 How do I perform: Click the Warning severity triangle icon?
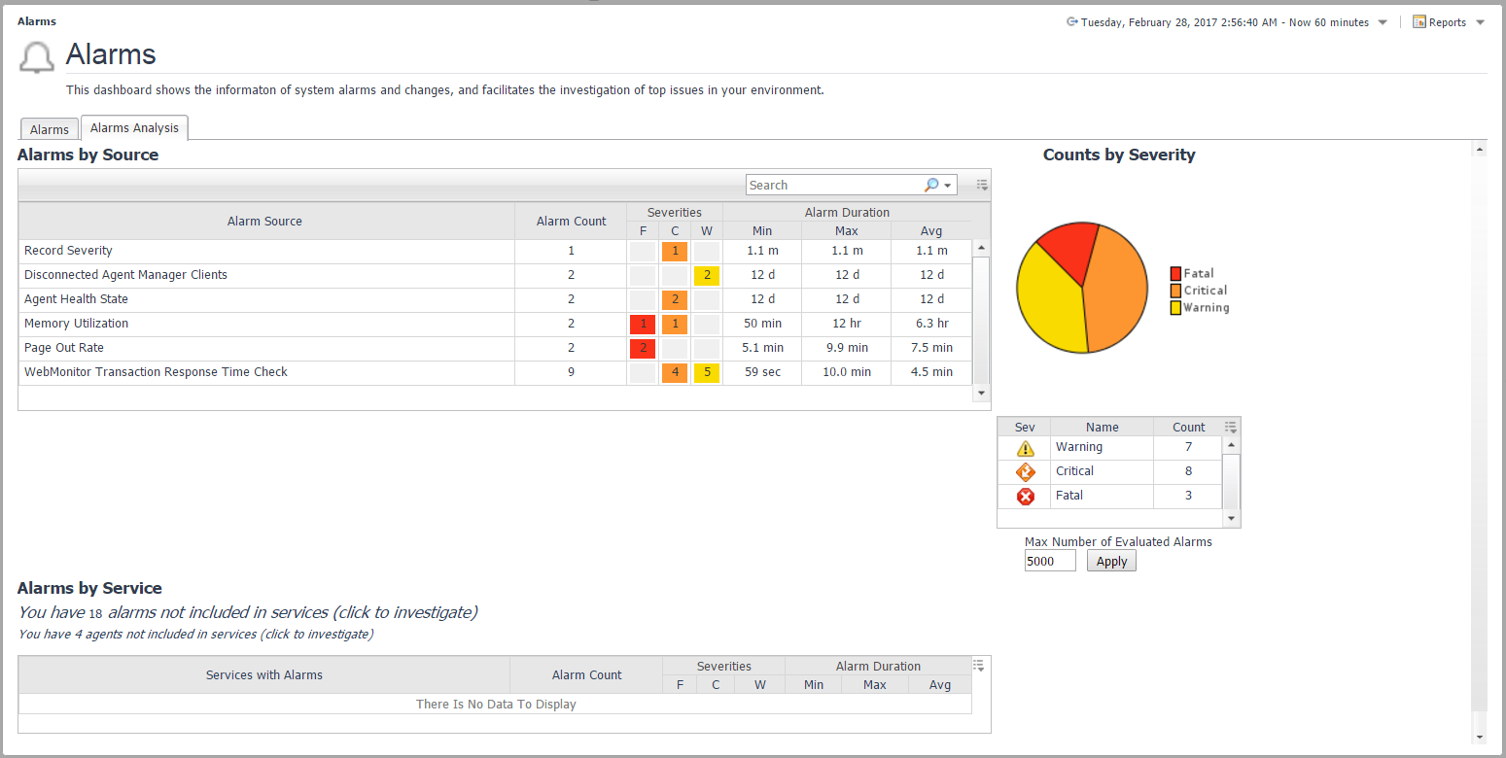coord(1025,448)
